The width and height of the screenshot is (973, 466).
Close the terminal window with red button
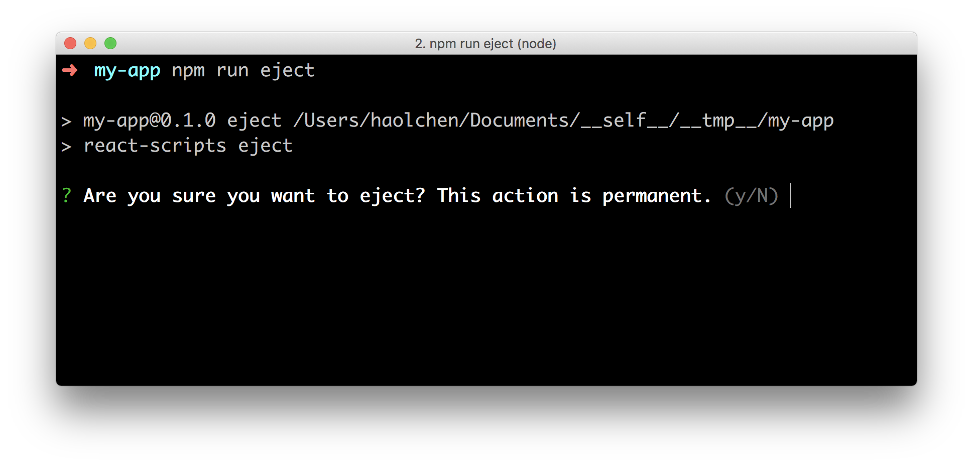tap(70, 44)
